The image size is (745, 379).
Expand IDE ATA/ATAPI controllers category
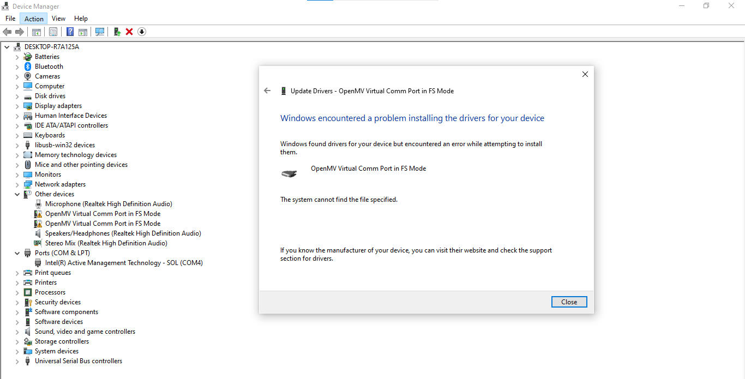(17, 125)
